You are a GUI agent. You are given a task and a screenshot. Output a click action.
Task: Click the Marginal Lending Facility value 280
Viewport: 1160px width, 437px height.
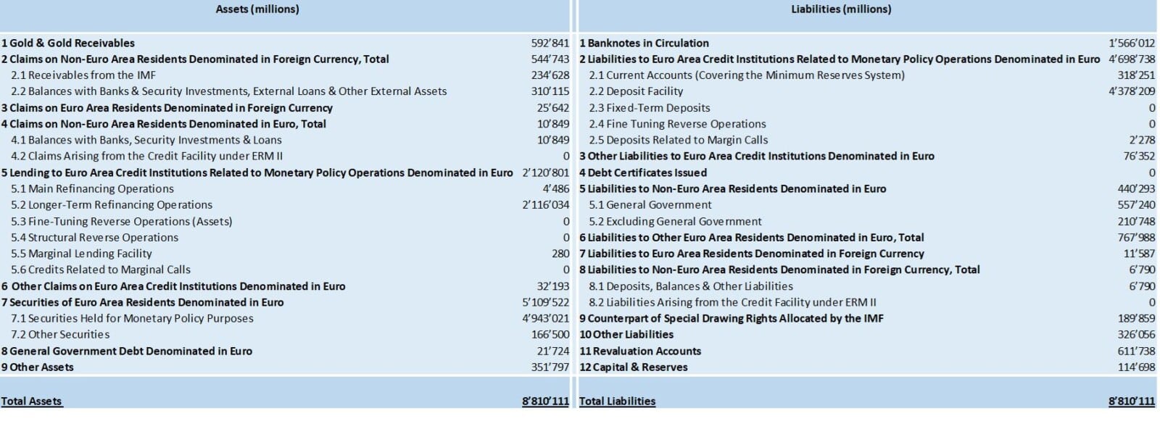[560, 254]
